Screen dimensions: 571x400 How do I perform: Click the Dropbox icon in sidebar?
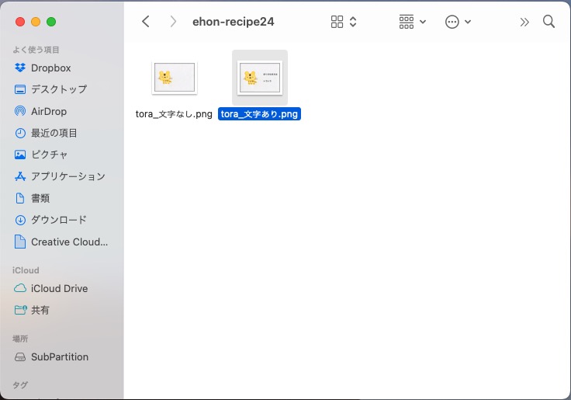pyautogui.click(x=20, y=68)
